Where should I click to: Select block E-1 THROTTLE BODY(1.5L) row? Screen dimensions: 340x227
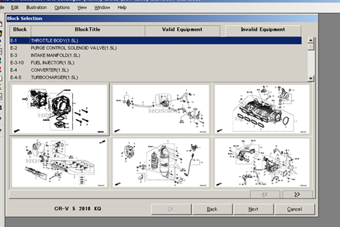tap(156, 41)
